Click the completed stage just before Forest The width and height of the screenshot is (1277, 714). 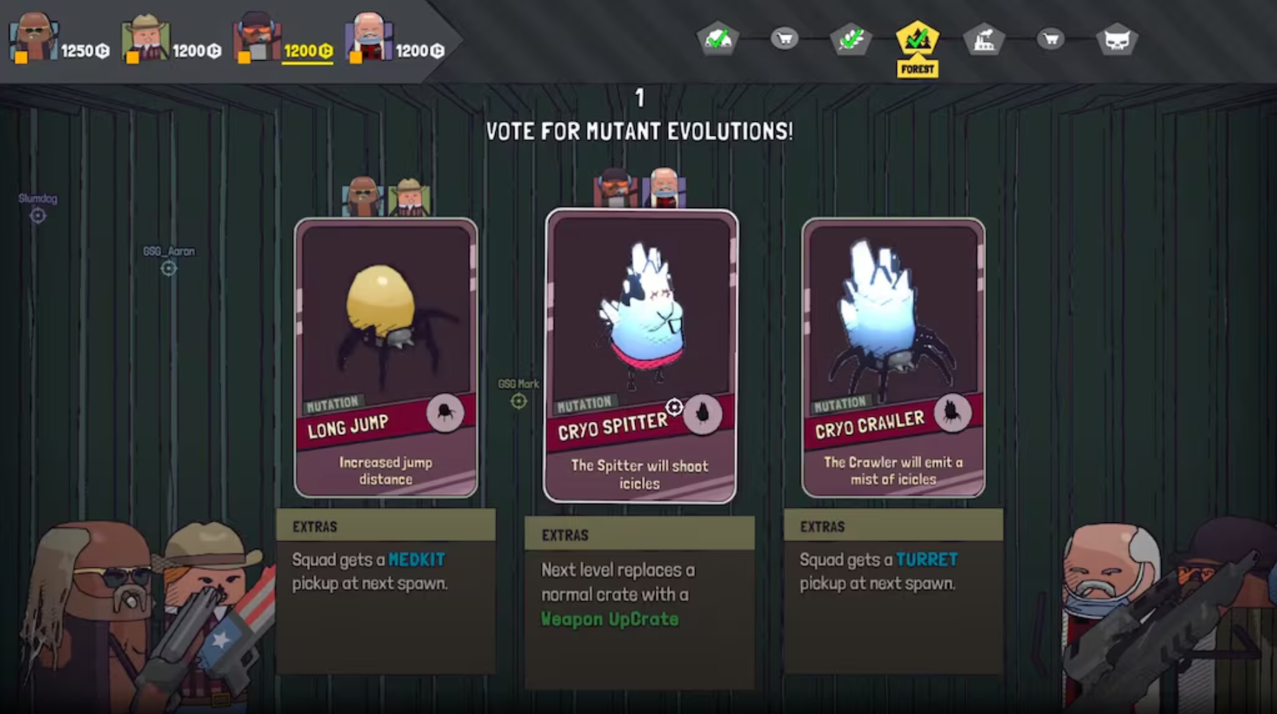point(851,39)
